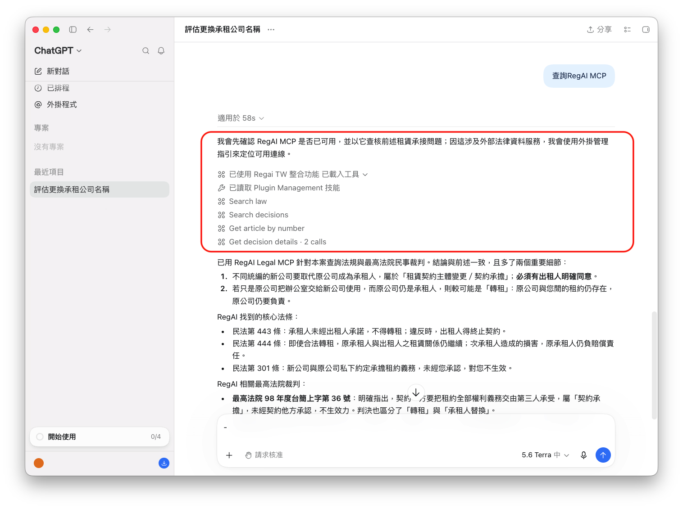
Task: Click Get decision details · 2 calls
Action: [278, 242]
